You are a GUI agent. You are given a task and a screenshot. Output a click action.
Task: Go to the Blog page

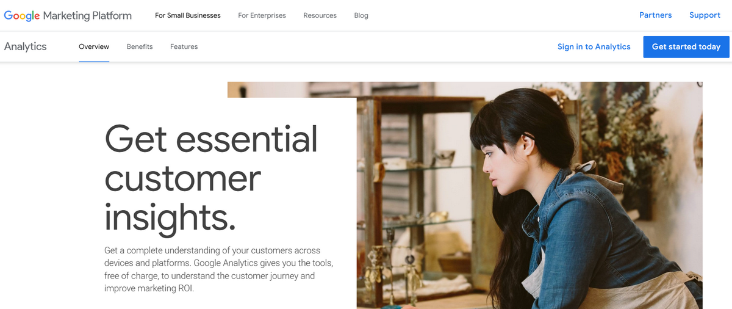pos(361,15)
